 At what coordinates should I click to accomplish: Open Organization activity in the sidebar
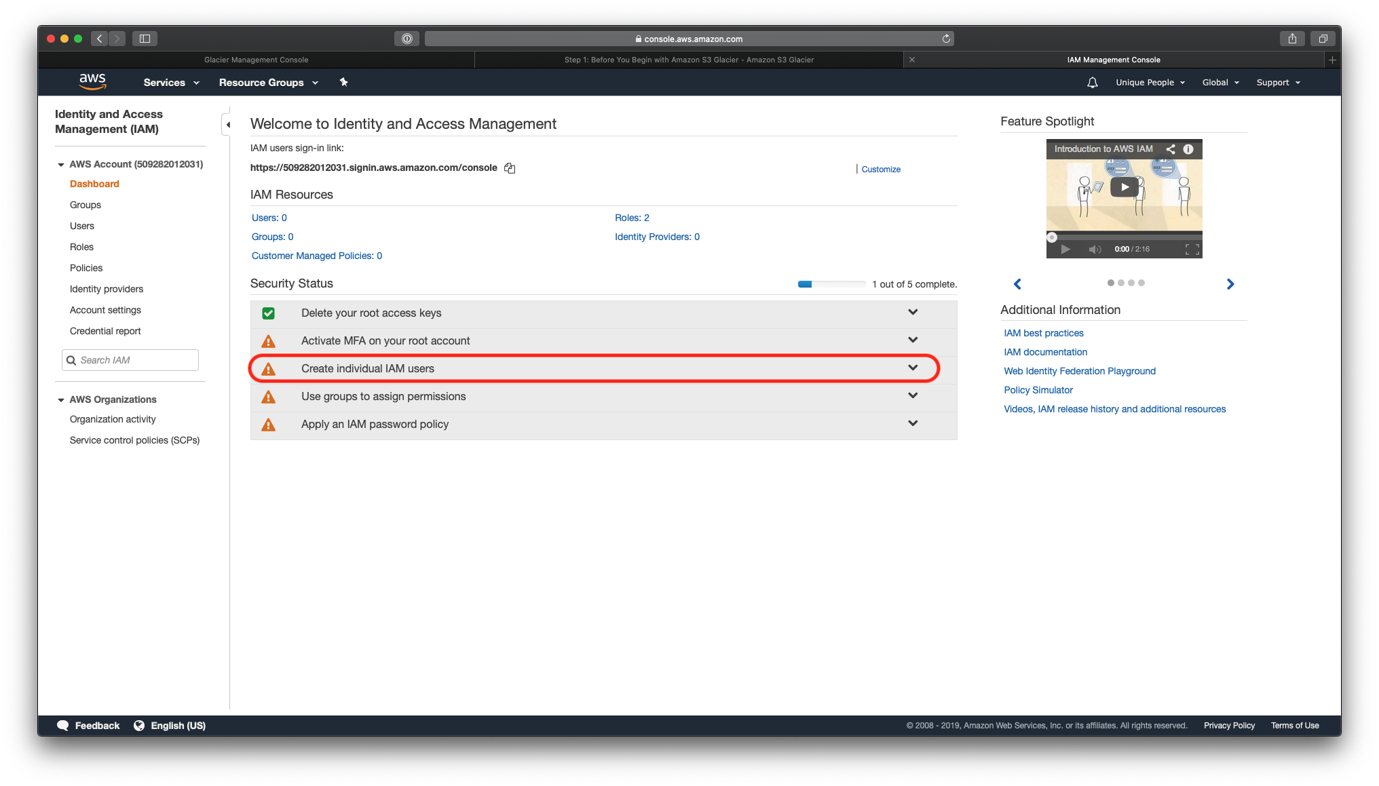[113, 419]
